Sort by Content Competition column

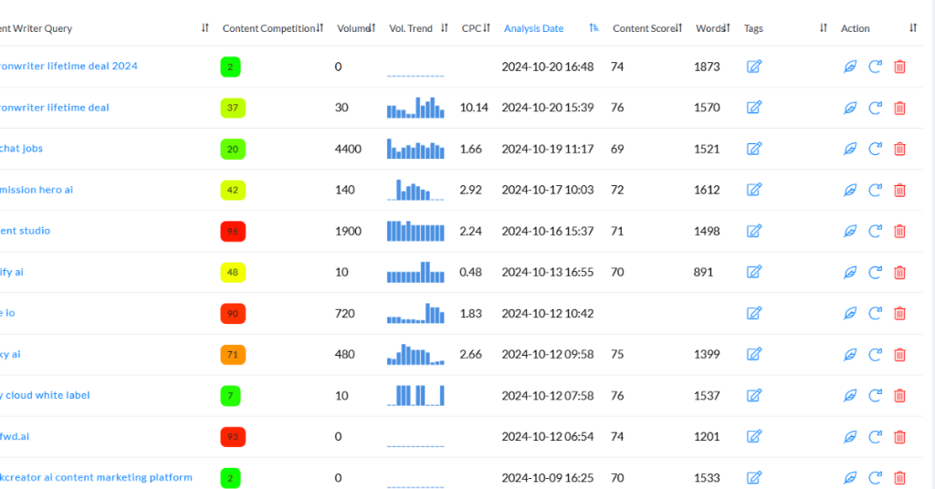[320, 28]
